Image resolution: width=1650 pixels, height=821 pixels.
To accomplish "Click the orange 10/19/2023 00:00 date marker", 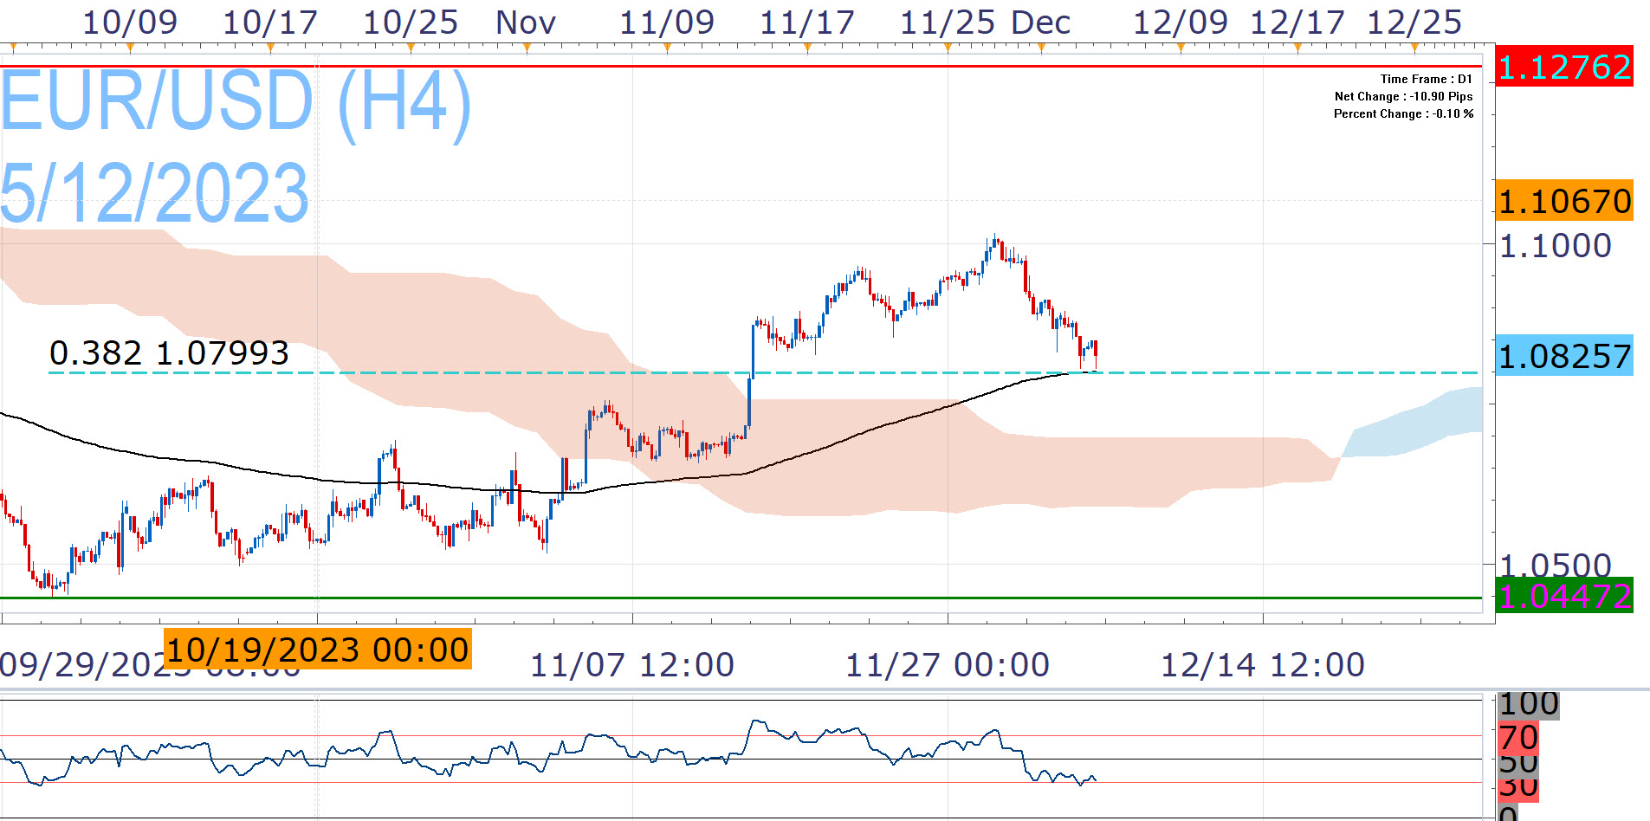I will 317,649.
